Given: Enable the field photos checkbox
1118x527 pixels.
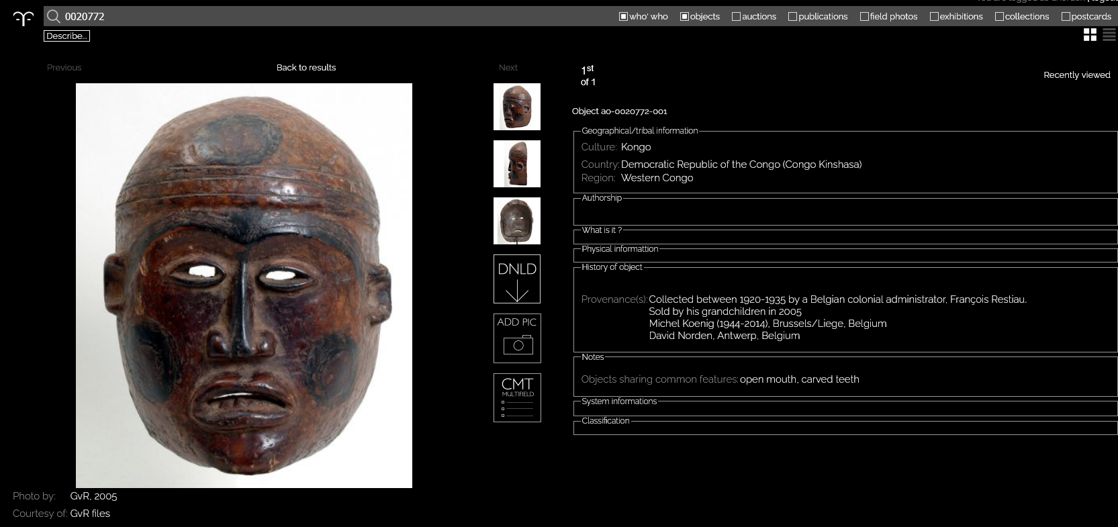Looking at the screenshot, I should pyautogui.click(x=864, y=17).
